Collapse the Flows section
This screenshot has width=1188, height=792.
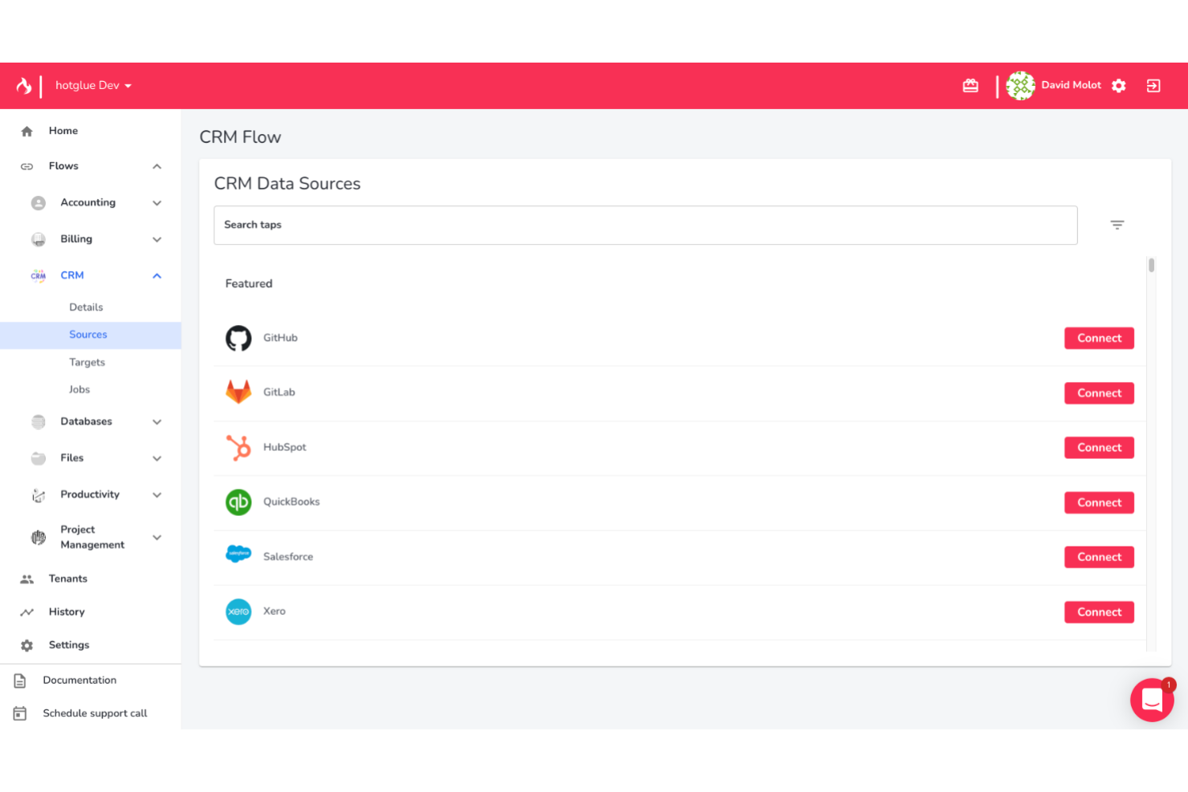point(157,166)
